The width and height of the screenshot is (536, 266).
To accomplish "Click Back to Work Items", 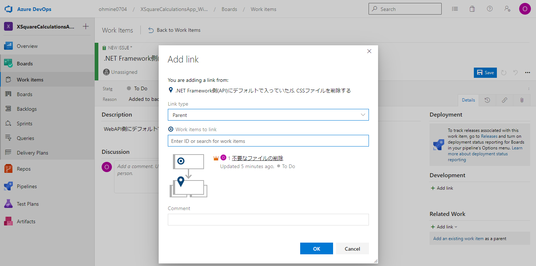I will pyautogui.click(x=174, y=30).
